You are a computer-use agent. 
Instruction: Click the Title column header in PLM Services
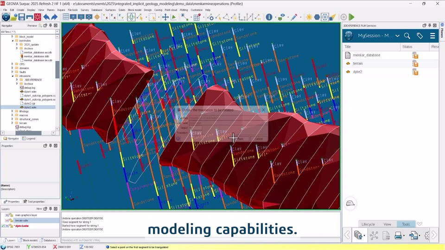coord(371,47)
